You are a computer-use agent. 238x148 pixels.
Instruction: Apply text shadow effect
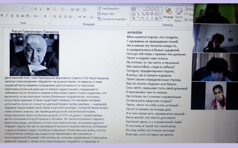17,16
